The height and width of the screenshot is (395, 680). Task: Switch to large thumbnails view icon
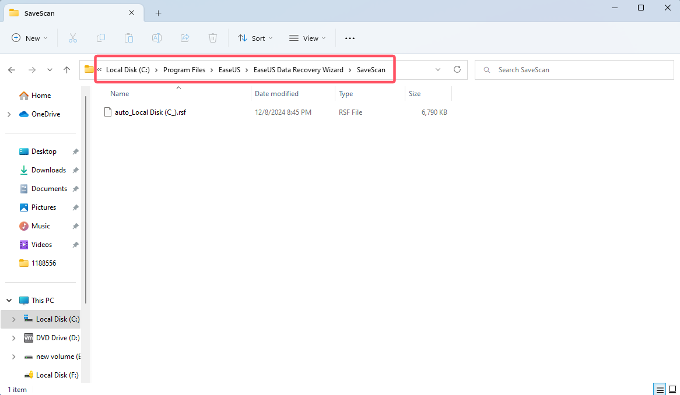(x=672, y=389)
